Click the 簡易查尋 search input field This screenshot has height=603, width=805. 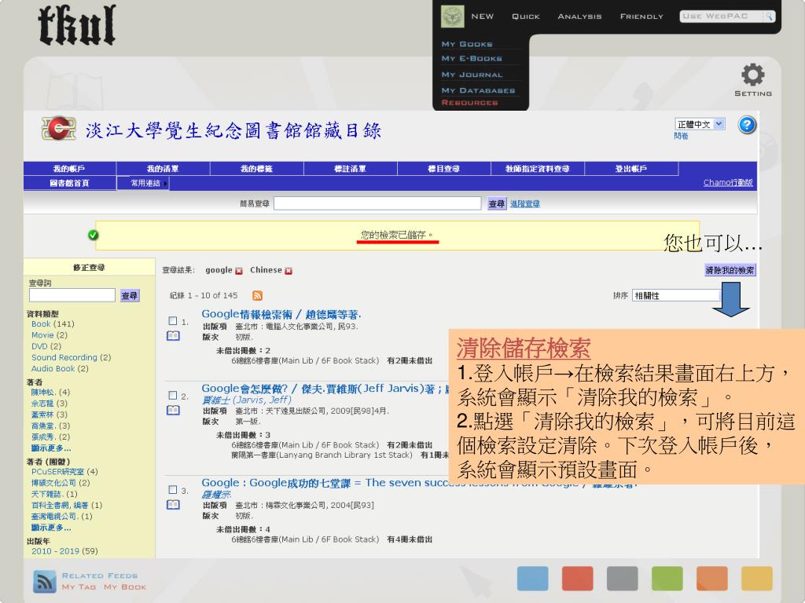point(377,203)
